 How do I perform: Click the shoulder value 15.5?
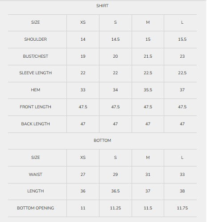(182, 39)
